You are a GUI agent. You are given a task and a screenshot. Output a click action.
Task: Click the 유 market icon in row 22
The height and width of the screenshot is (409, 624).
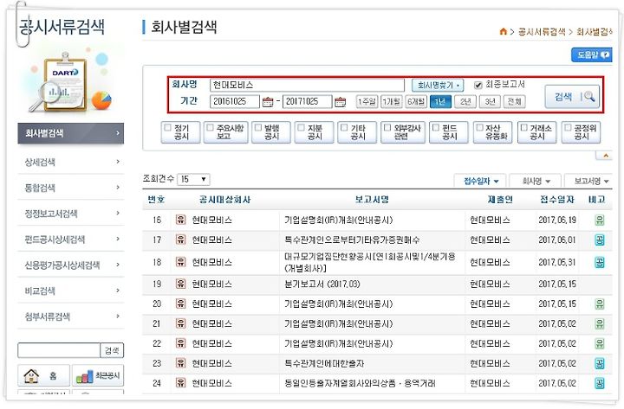[180, 343]
